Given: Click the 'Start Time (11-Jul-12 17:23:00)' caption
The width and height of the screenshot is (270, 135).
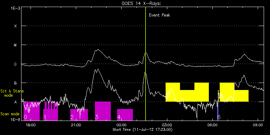Looking at the screenshot, I should pos(142,129).
